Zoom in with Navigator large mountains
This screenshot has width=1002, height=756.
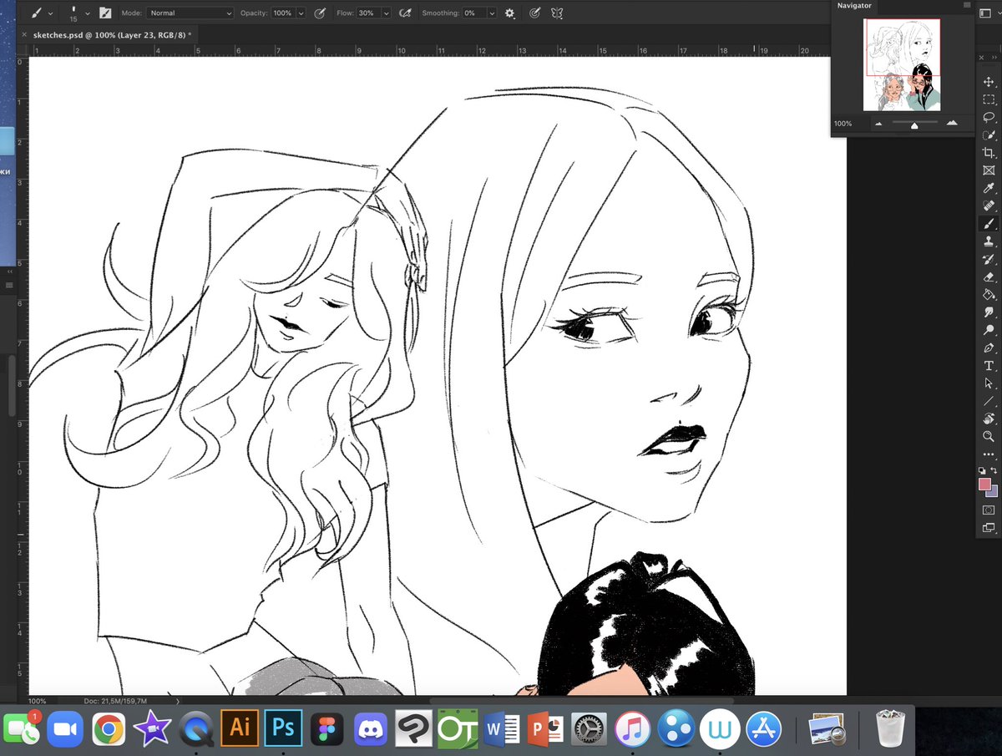(x=952, y=123)
